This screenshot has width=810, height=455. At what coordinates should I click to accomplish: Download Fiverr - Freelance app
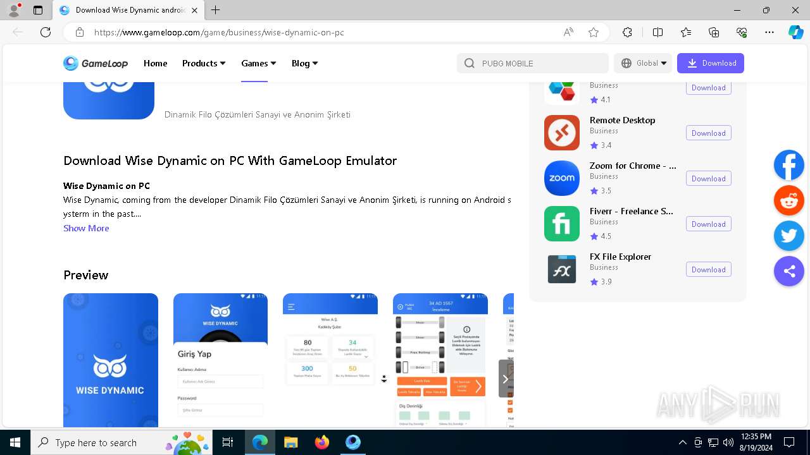point(709,224)
